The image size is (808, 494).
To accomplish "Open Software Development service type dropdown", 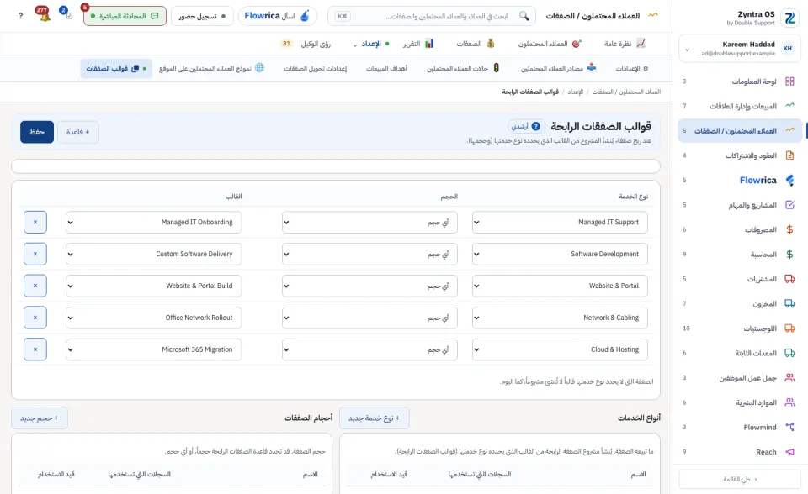I will [x=560, y=255].
